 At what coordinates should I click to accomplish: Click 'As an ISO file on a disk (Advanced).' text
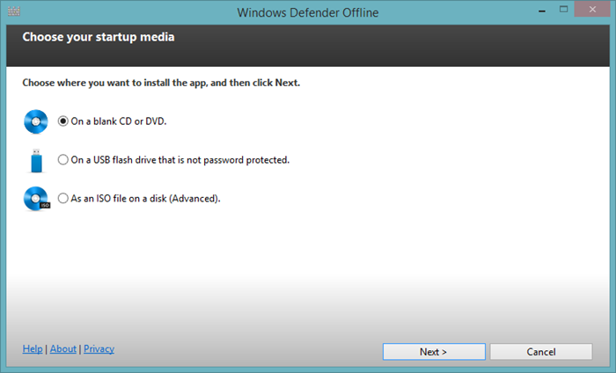(145, 198)
